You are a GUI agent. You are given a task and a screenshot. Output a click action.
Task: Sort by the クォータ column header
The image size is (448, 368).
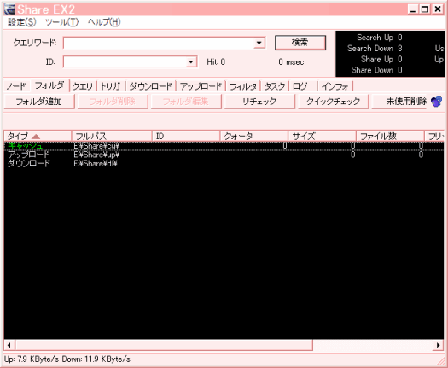254,136
